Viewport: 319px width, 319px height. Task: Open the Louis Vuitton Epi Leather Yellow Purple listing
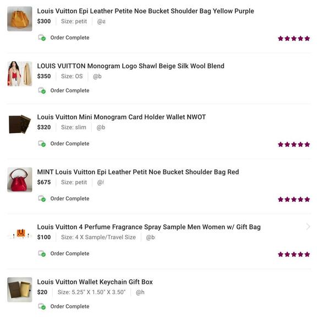(145, 11)
